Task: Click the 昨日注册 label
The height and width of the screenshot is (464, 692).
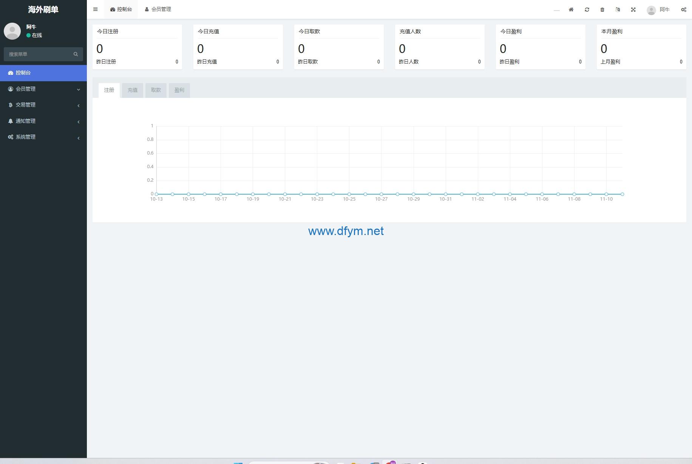Action: click(106, 62)
